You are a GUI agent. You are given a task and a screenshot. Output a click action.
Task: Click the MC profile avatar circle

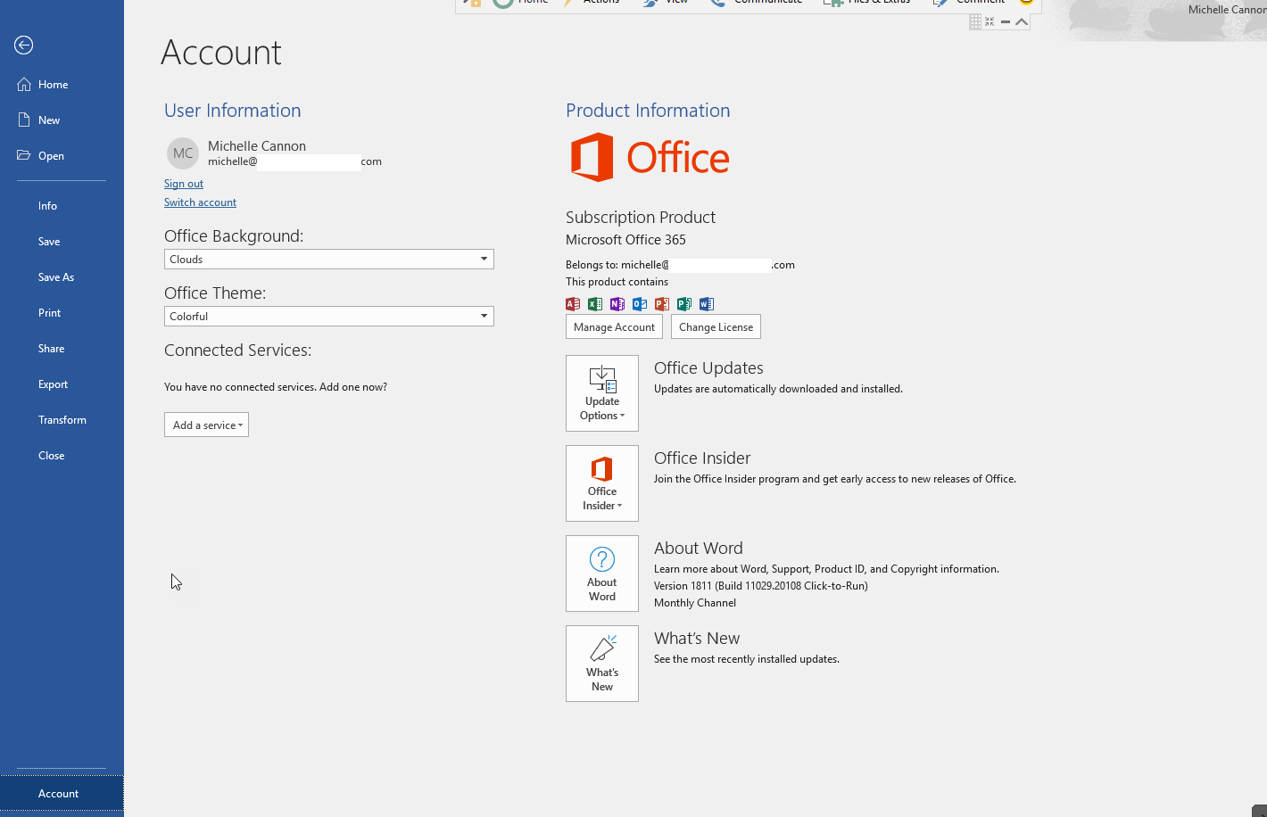(x=183, y=153)
